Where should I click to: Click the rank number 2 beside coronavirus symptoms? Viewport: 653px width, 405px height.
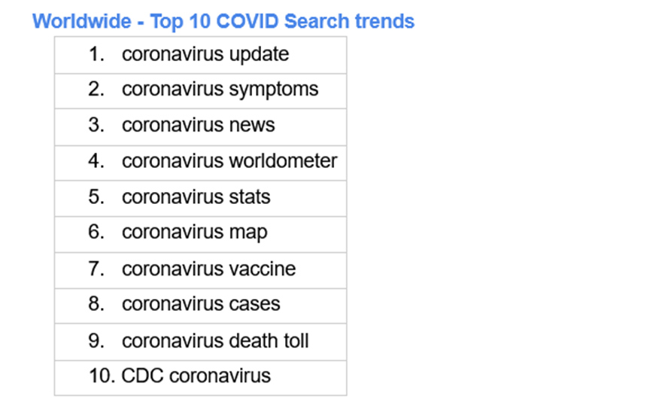96,90
